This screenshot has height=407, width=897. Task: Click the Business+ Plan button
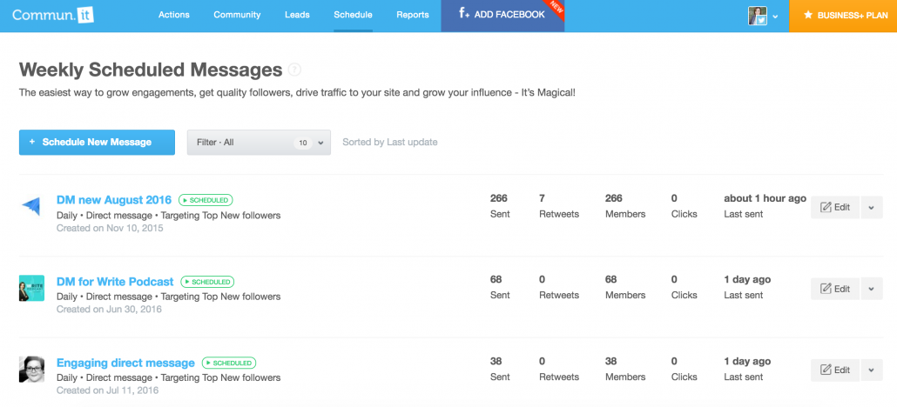pyautogui.click(x=843, y=16)
